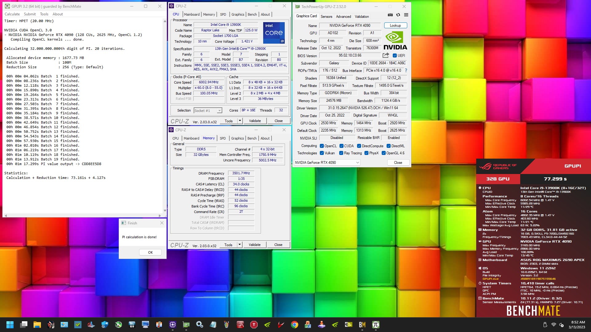Image resolution: width=591 pixels, height=332 pixels.
Task: Click the blue monitor taskbar icon
Action: coord(145,325)
